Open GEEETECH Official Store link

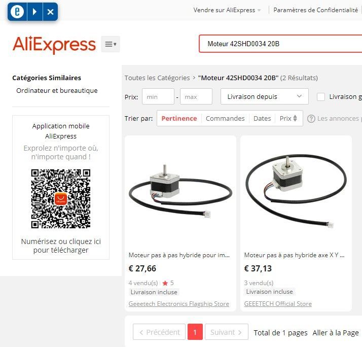[278, 304]
